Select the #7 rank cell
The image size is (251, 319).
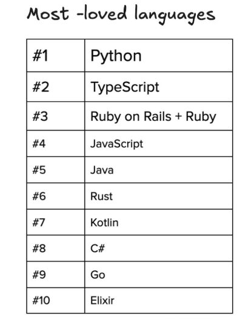(x=56, y=222)
